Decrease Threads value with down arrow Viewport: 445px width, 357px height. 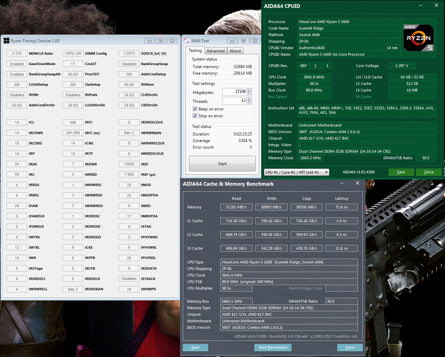249,102
